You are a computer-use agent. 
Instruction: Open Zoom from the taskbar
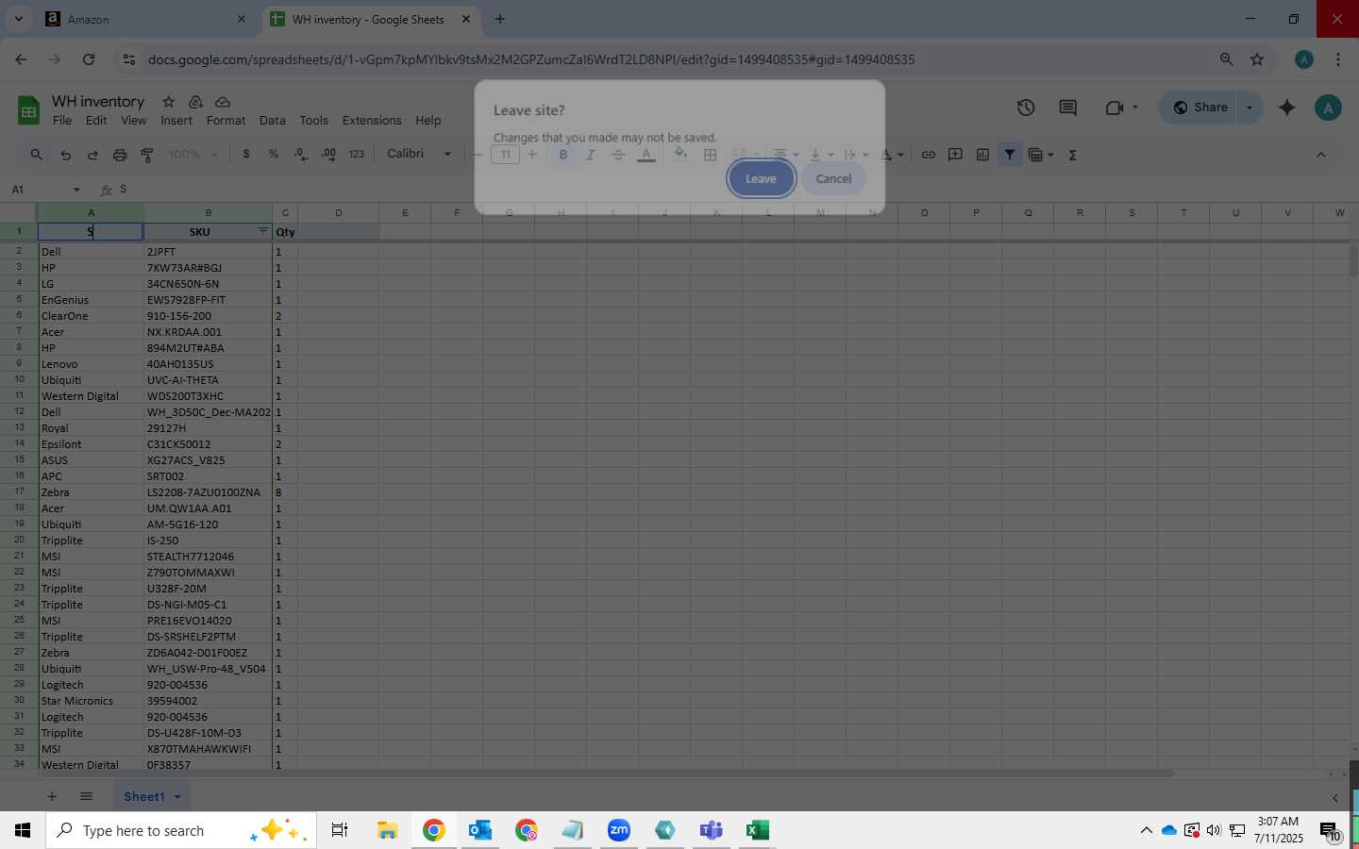(618, 830)
